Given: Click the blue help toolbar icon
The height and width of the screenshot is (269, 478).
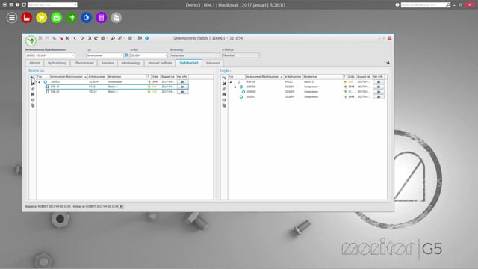Looking at the screenshot, I should pyautogui.click(x=147, y=38).
